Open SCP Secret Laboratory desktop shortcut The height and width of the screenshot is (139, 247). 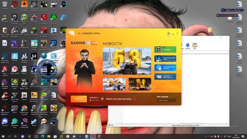(34, 6)
